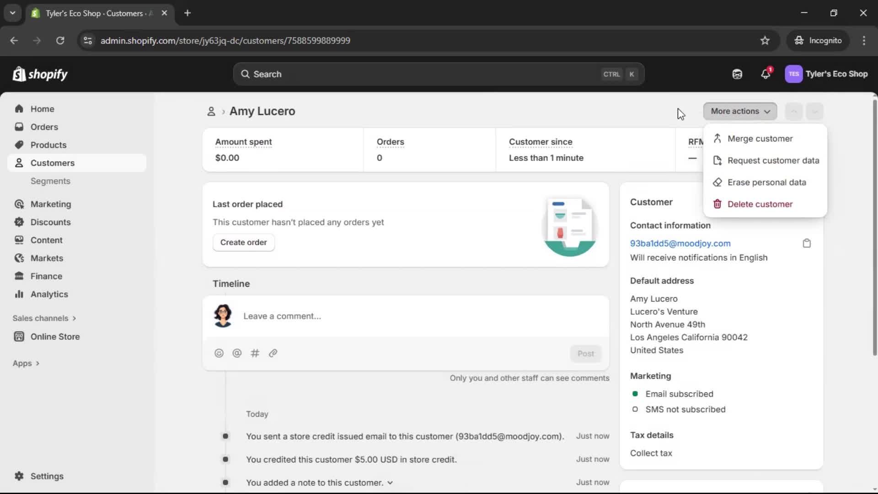
Task: Open the 93ba1dd5@moodjoy.com email link
Action: coord(680,243)
